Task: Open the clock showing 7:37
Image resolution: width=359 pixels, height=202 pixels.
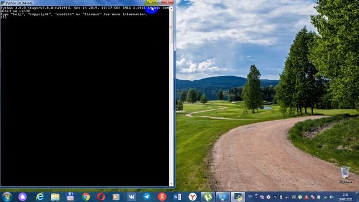Action: [346, 197]
